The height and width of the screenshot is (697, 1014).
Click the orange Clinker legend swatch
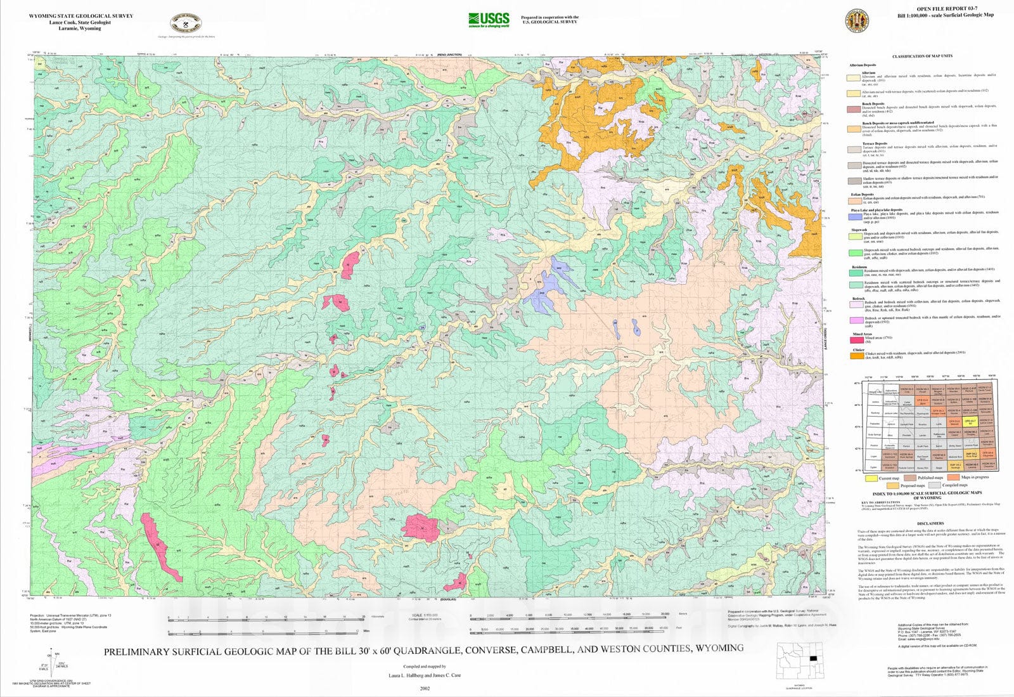(856, 356)
